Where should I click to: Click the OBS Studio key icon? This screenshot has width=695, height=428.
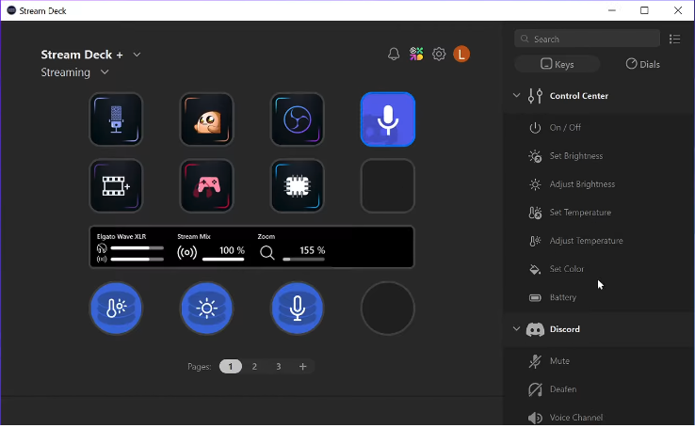tap(298, 119)
